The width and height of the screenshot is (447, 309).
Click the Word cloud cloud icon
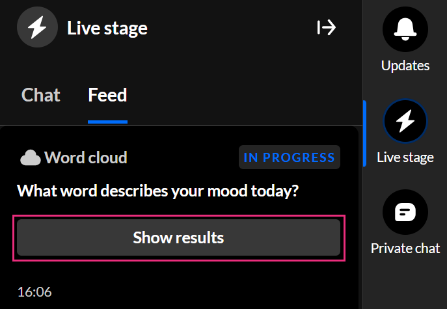pos(31,157)
